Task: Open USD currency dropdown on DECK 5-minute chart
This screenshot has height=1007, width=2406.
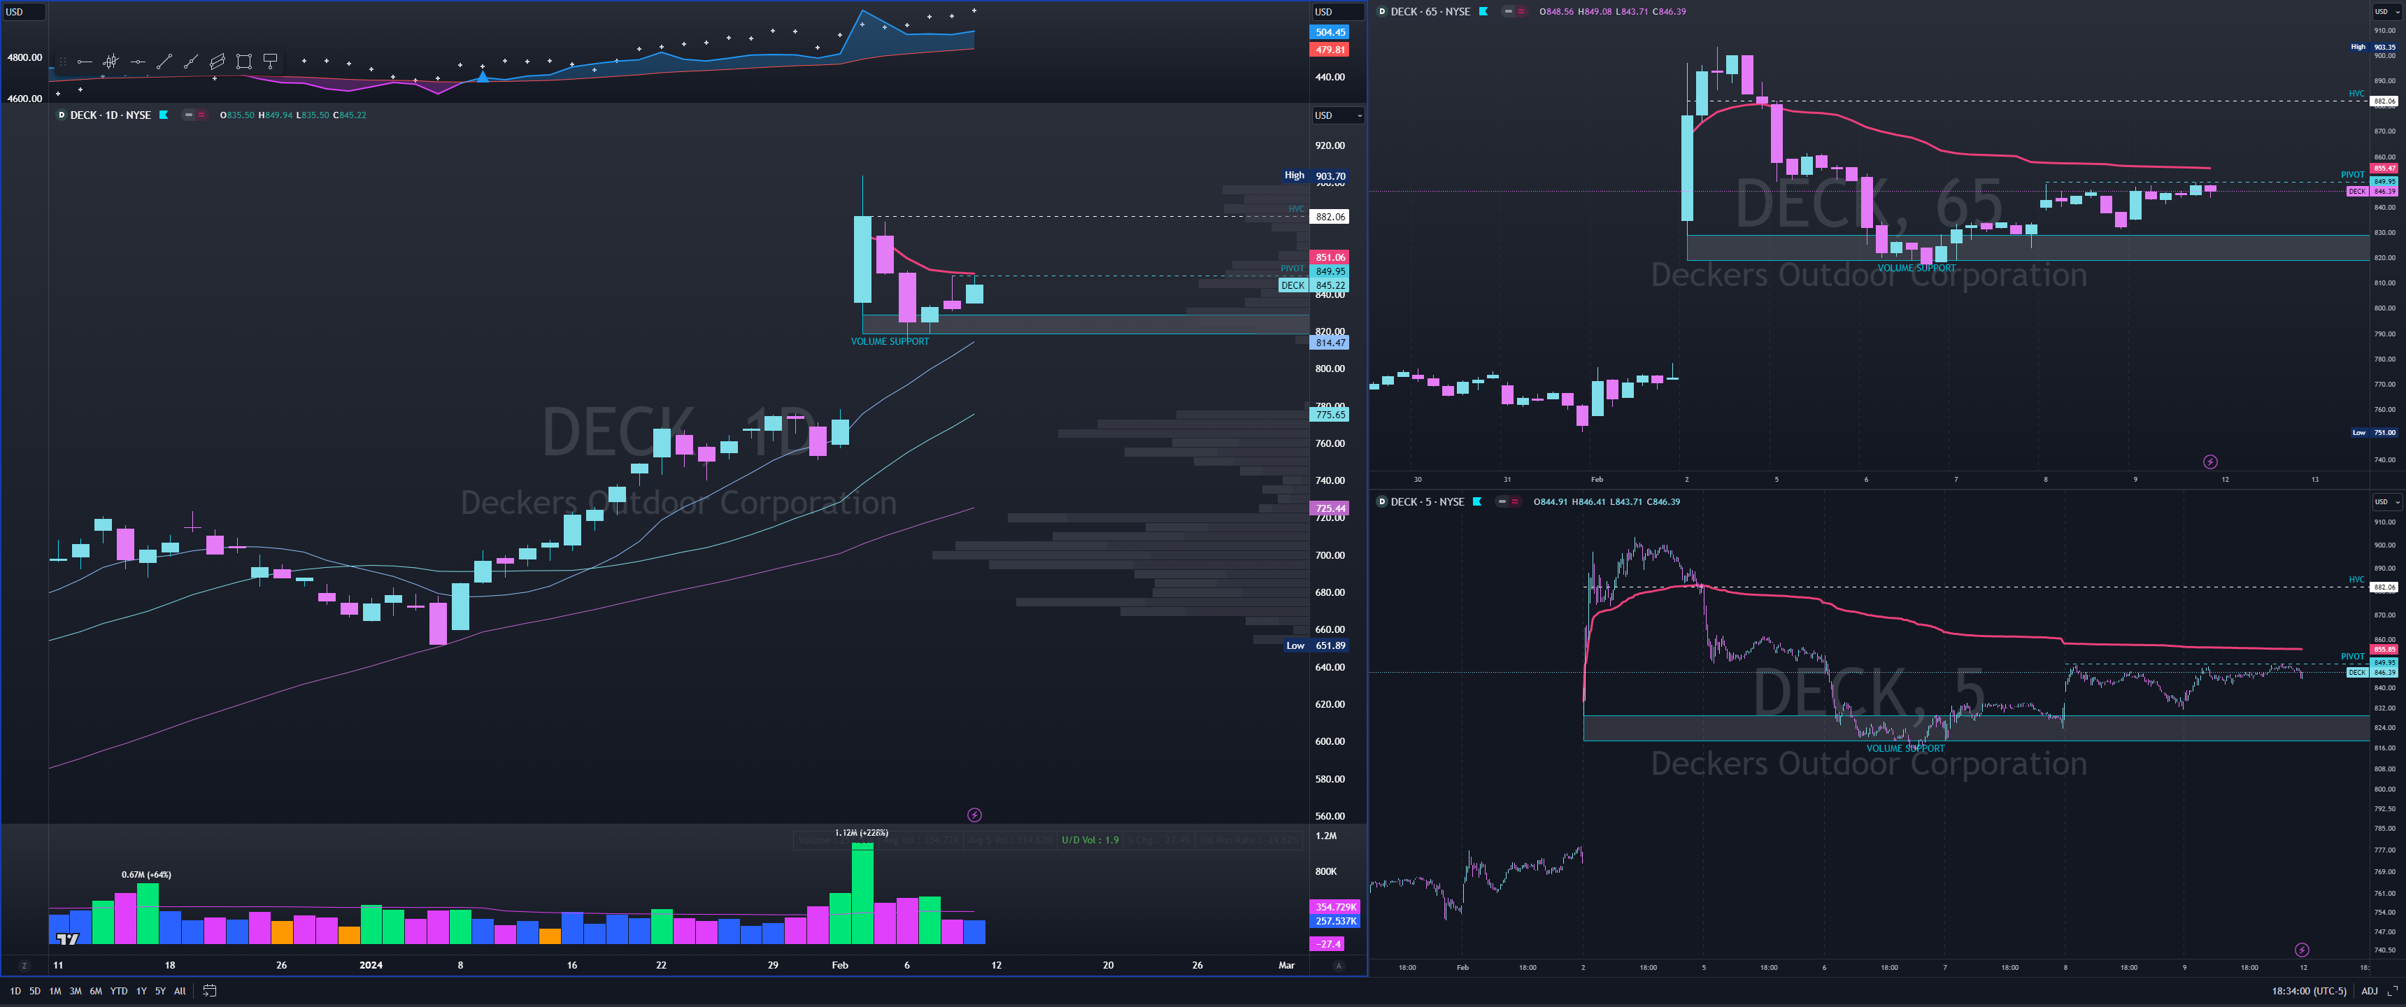Action: (x=2386, y=501)
